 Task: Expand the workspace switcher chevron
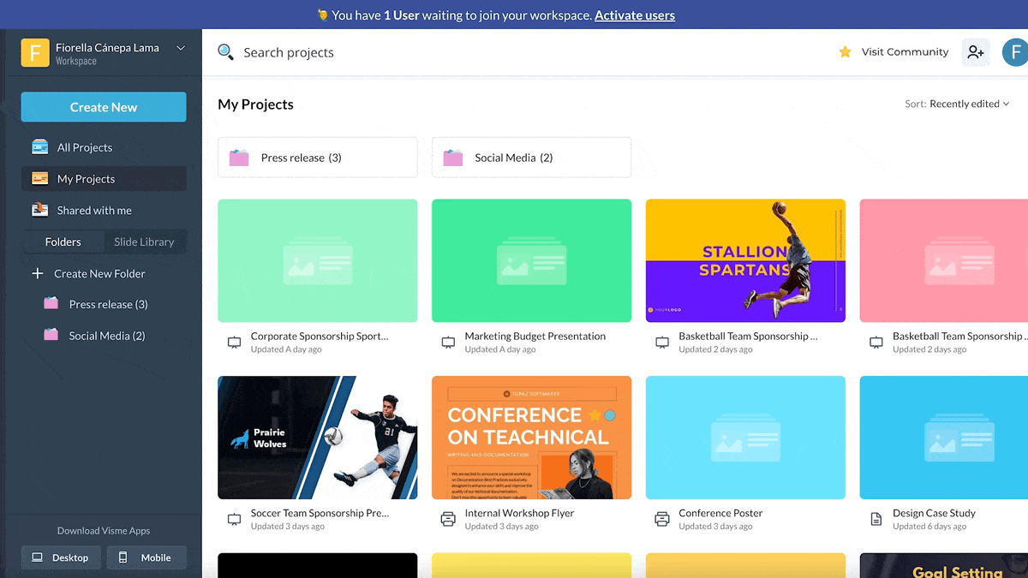181,50
